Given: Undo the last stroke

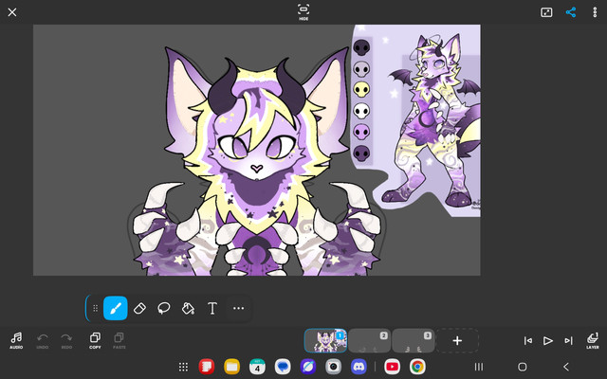Looking at the screenshot, I should pos(42,341).
